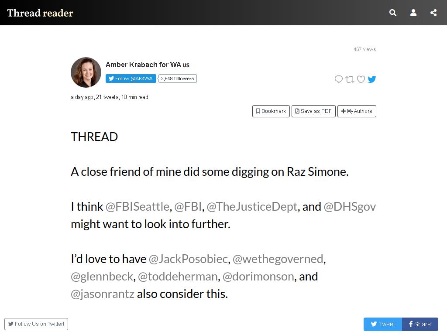Image resolution: width=447 pixels, height=335 pixels.
Task: Bookmark this thread
Action: (x=271, y=111)
